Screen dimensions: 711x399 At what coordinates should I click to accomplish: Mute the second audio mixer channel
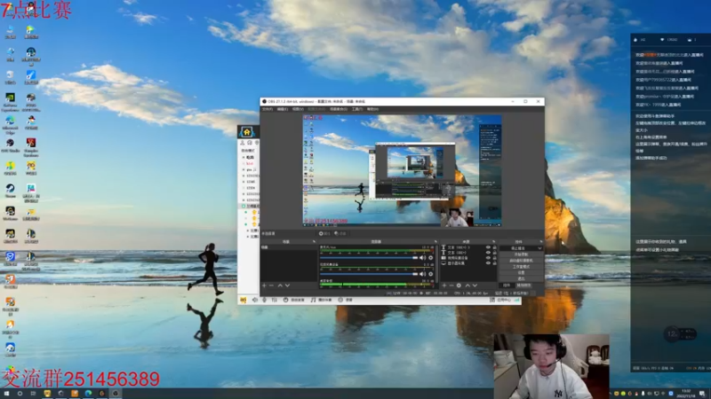coord(423,274)
